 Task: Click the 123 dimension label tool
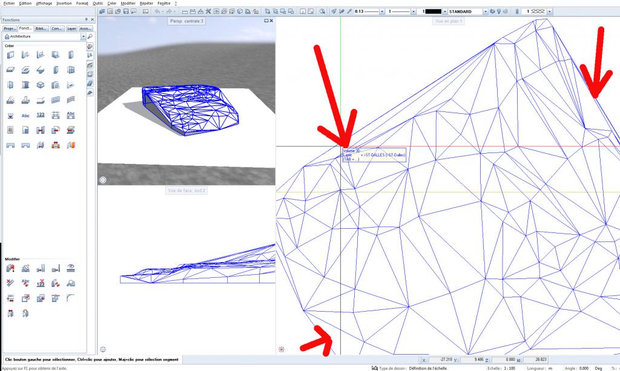click(41, 115)
